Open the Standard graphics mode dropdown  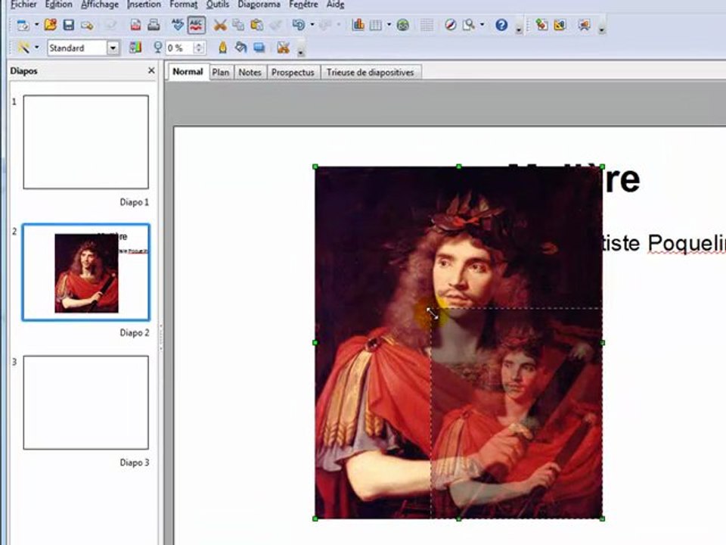(x=113, y=48)
